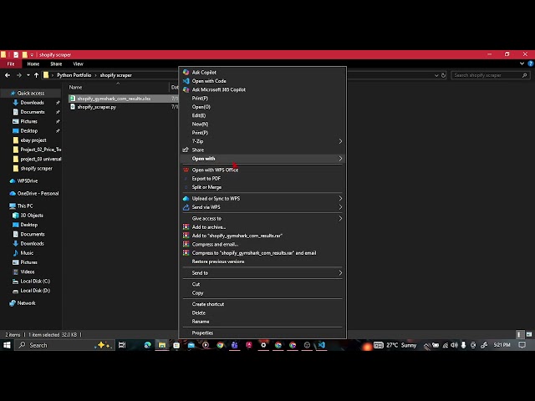
Task: Switch to large thumbnails view button
Action: (x=529, y=335)
